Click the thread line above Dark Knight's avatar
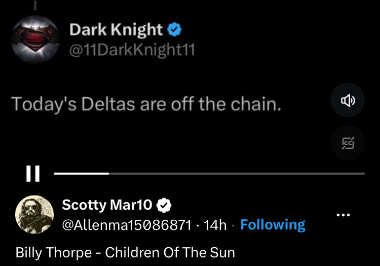 [x=35, y=4]
